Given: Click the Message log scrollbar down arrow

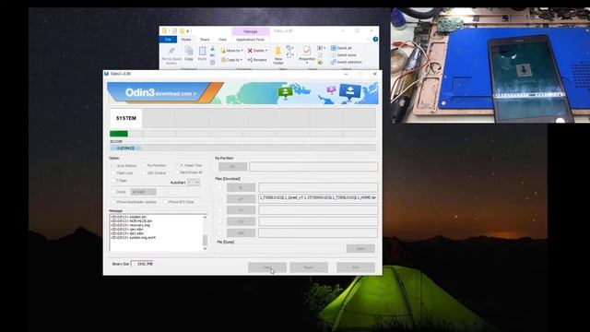Looking at the screenshot, I should click(205, 249).
